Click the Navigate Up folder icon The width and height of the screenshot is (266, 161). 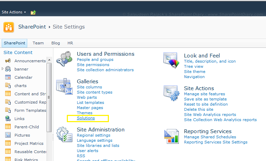click(33, 12)
